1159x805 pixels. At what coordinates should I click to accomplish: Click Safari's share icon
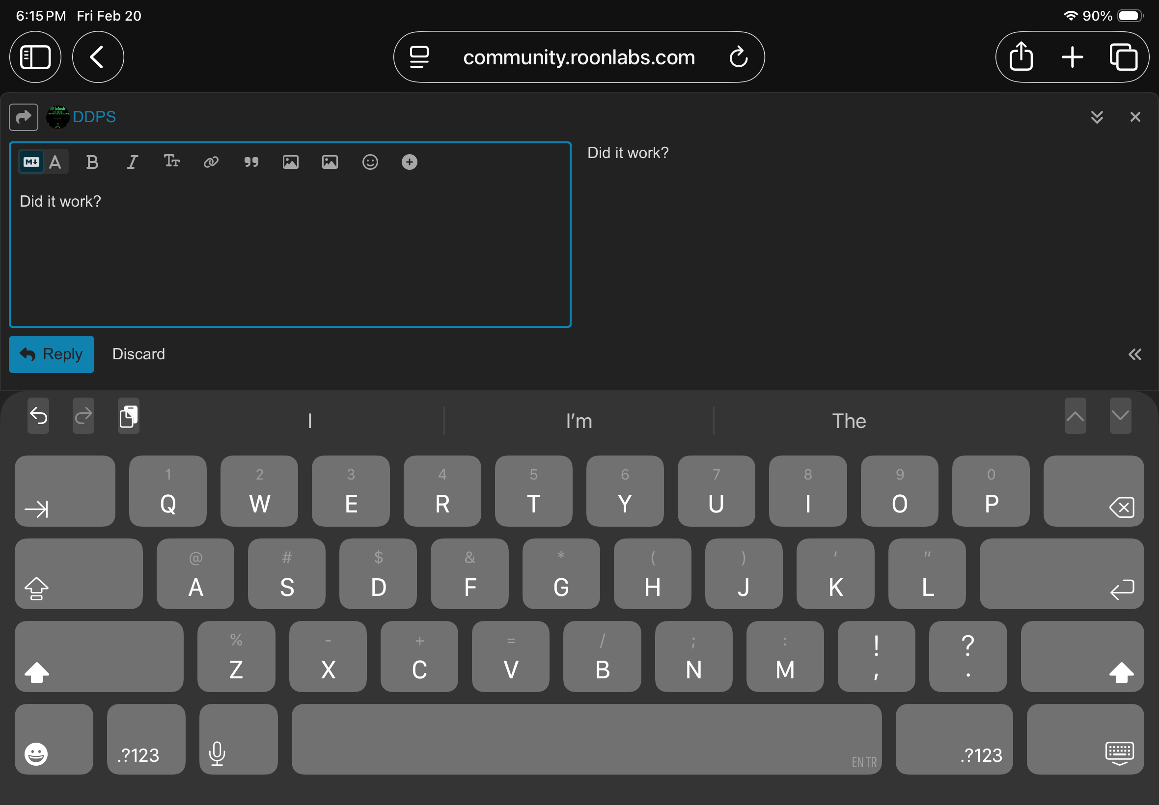click(x=1021, y=56)
